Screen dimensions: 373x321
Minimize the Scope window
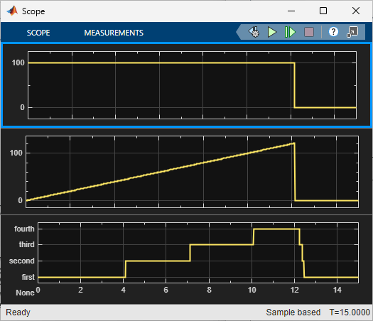291,11
